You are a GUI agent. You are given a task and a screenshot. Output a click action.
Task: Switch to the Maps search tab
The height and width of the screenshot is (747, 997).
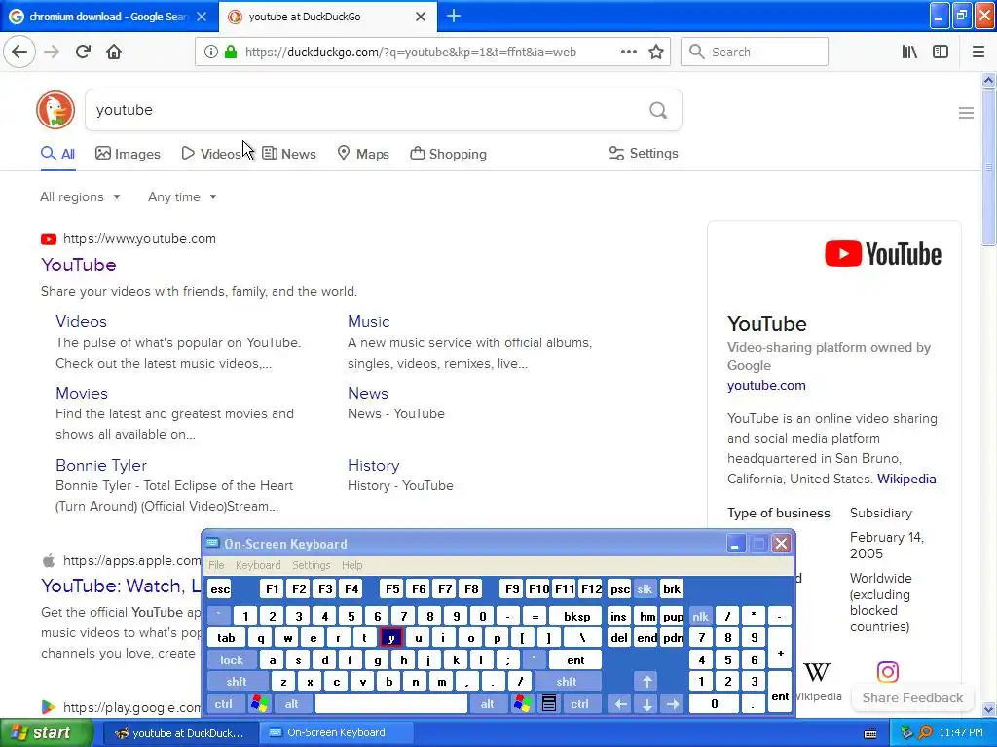point(363,154)
